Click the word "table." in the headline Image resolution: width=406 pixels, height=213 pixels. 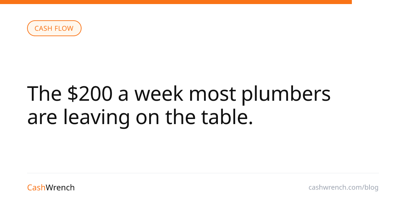[227, 117]
